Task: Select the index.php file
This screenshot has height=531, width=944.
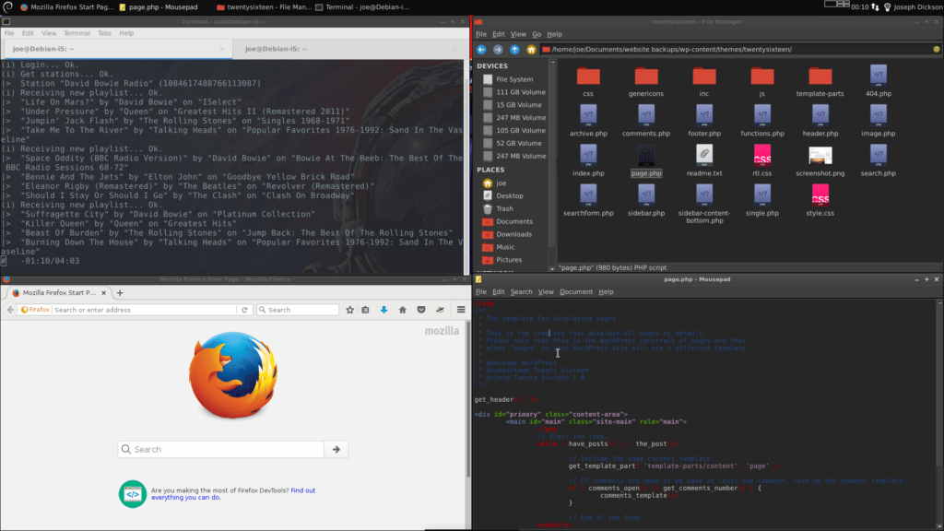Action: click(588, 160)
